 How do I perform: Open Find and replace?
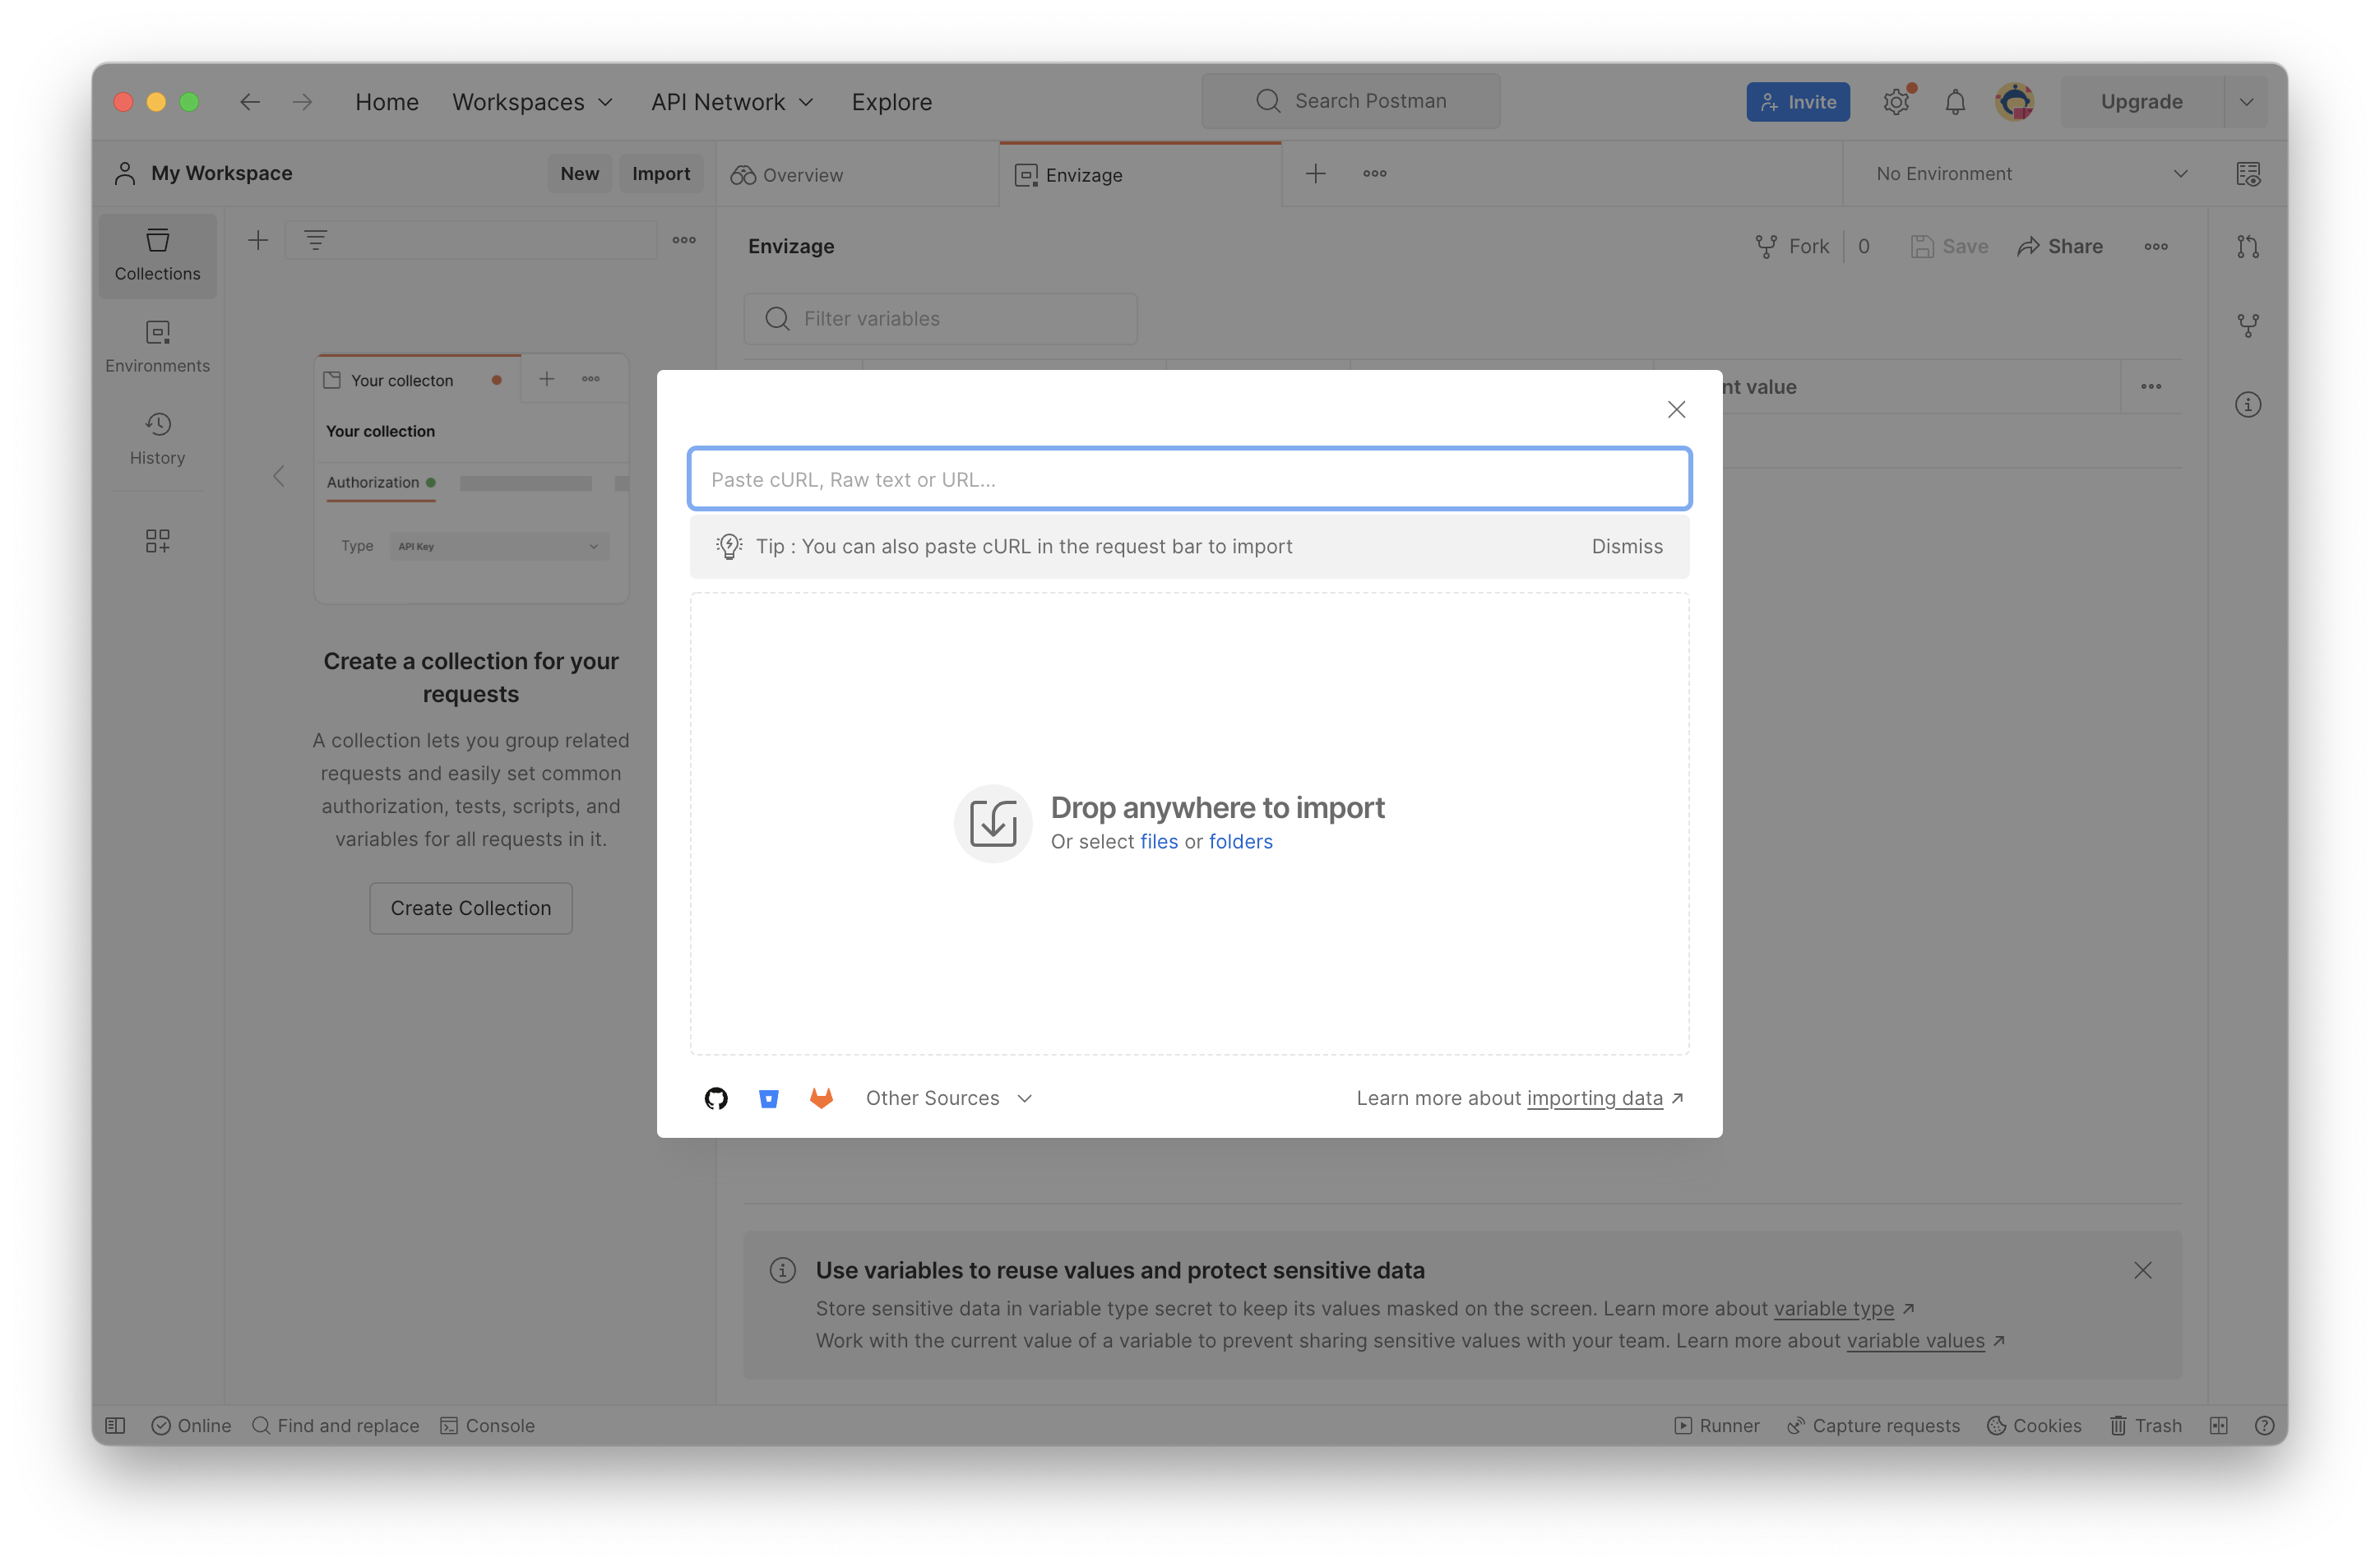[x=335, y=1425]
